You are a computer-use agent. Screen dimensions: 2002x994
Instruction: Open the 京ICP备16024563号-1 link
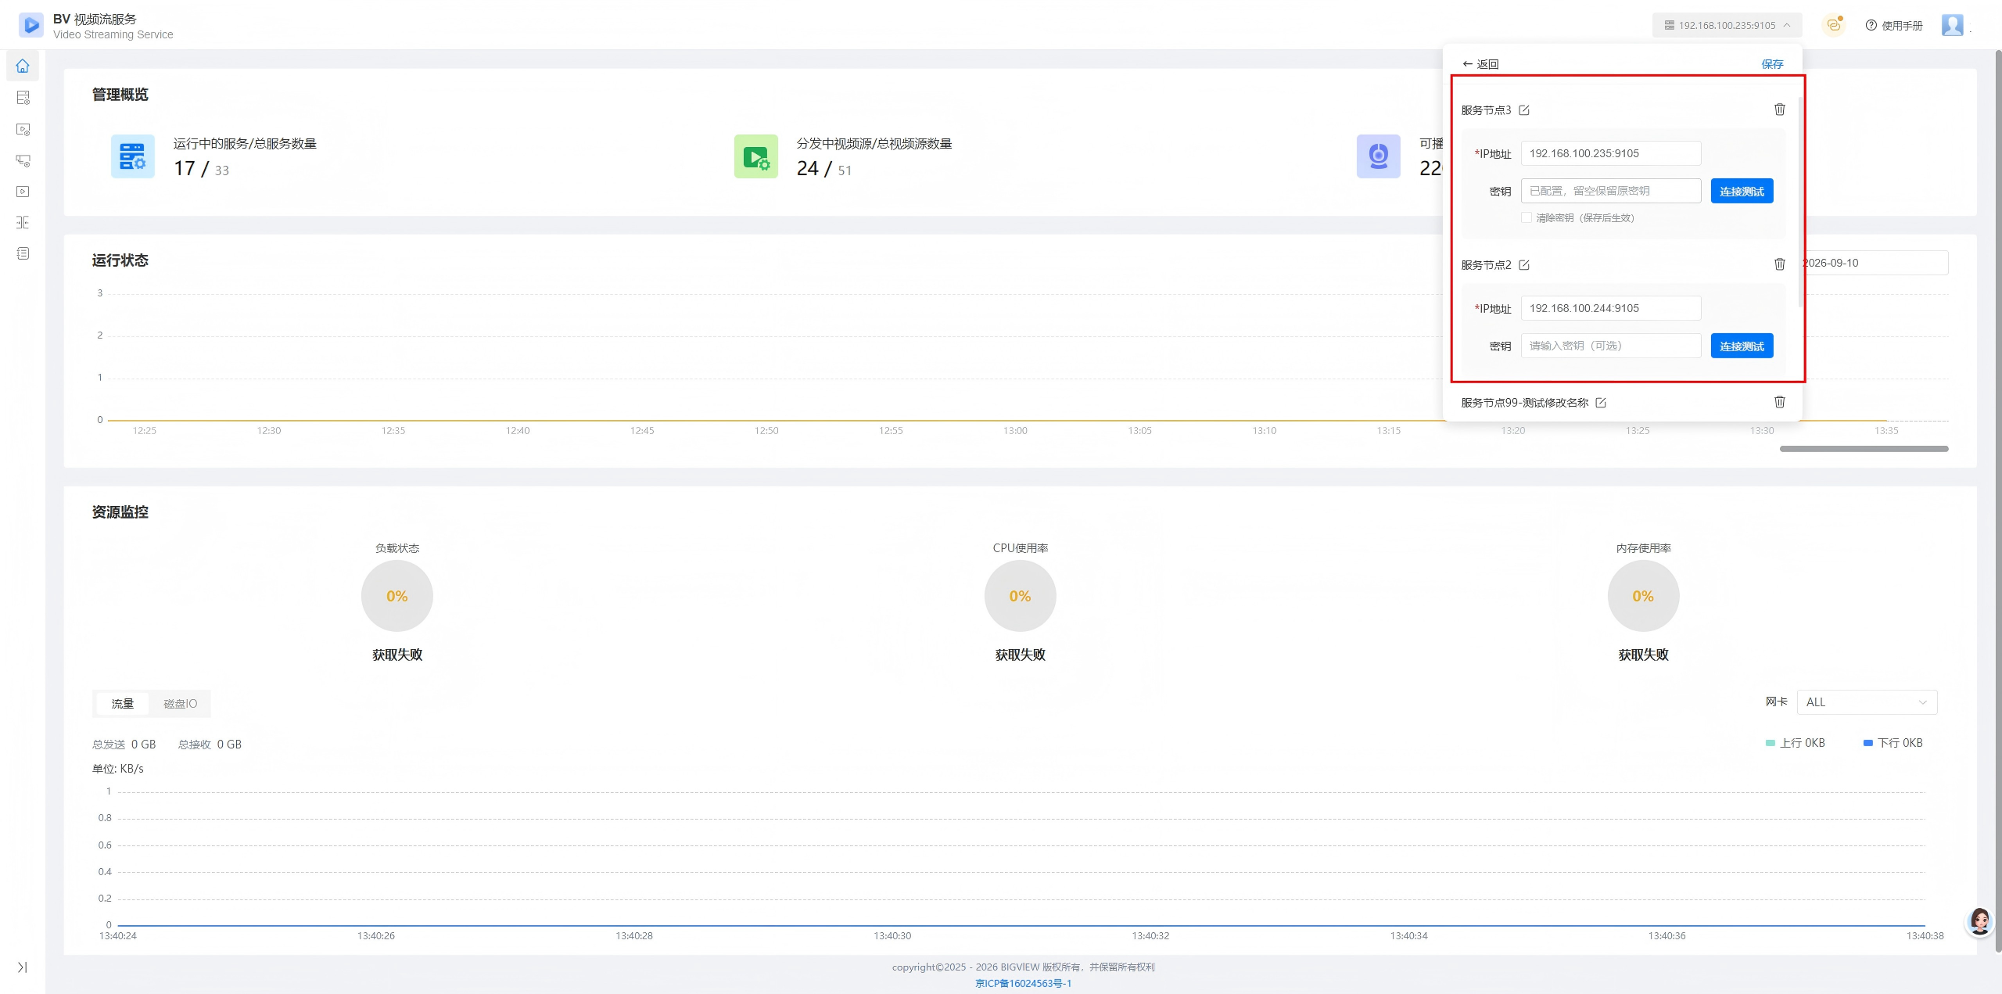pos(1023,983)
